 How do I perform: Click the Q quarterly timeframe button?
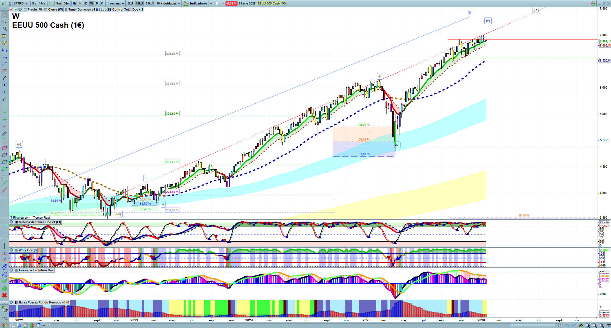[x=102, y=4]
